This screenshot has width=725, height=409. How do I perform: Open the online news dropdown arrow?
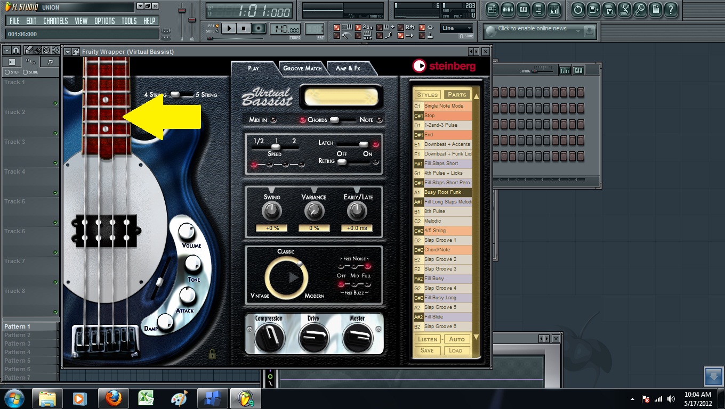pos(578,31)
